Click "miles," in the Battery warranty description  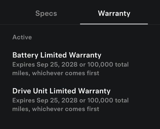[x=21, y=73]
